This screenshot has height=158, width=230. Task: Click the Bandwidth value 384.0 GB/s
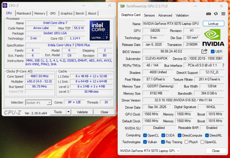coord(209,93)
